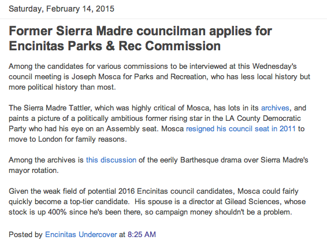Click the name "Joseph Mosca" in first paragraph

(96, 76)
